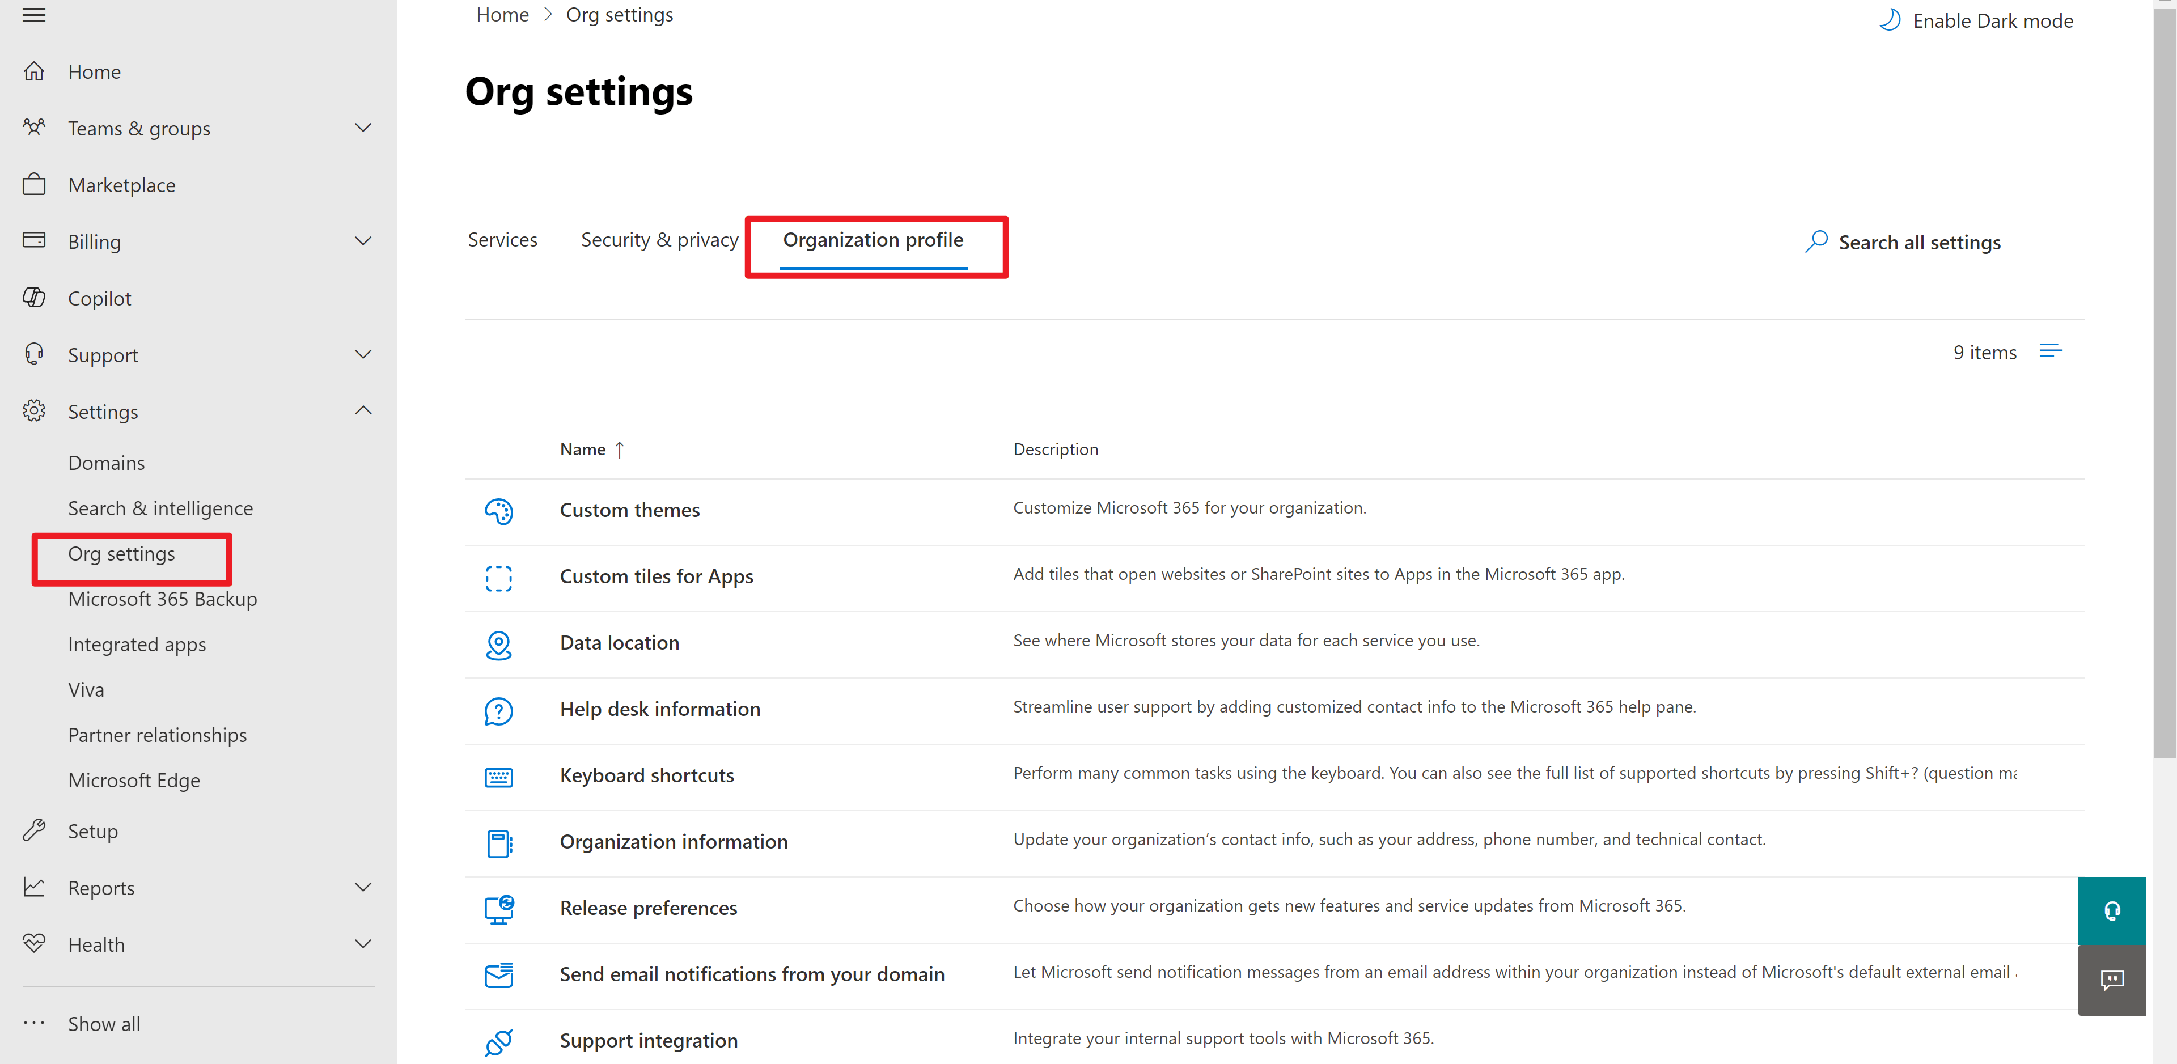2177x1064 pixels.
Task: Expand the Teams & groups section
Action: pyautogui.click(x=363, y=128)
